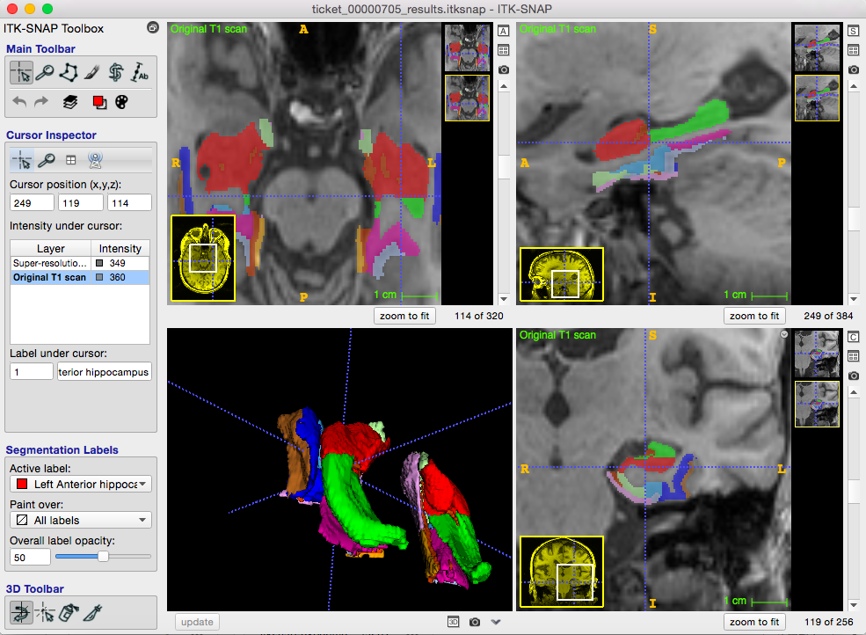The width and height of the screenshot is (866, 635).
Task: Open the Layer Inspector stack icon
Action: [69, 102]
